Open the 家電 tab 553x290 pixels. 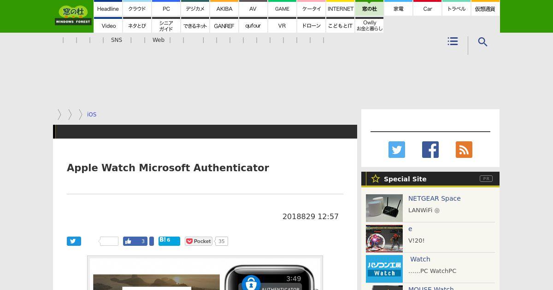398,8
